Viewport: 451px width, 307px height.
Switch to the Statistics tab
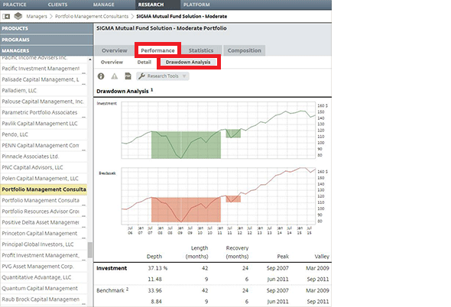[x=201, y=50]
